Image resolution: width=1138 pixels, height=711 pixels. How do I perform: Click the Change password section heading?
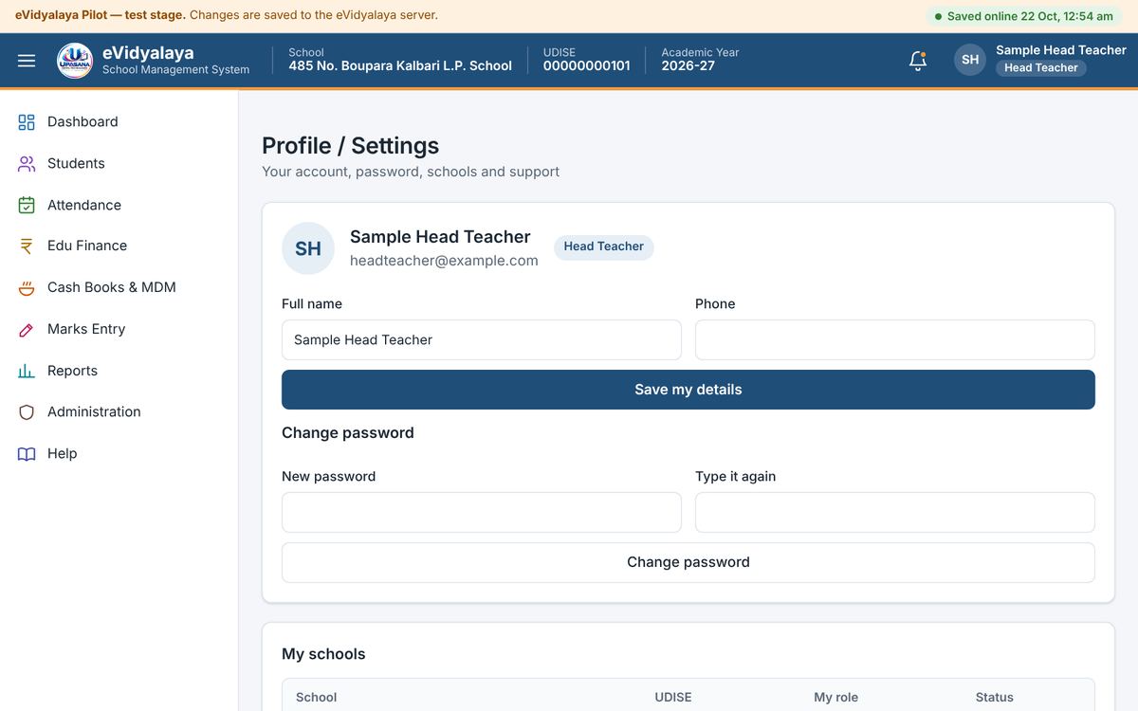(x=348, y=433)
